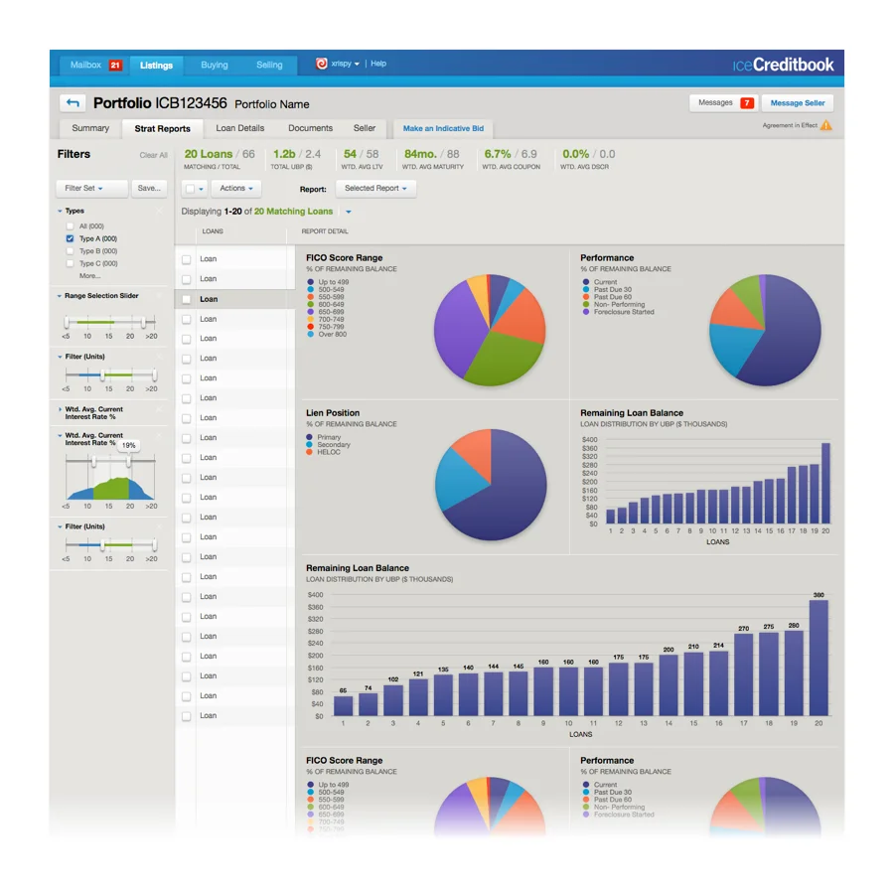Click the red 7 Messages count badge

coord(747,103)
